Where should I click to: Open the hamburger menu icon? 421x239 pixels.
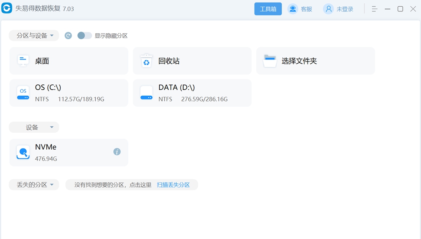(x=375, y=9)
